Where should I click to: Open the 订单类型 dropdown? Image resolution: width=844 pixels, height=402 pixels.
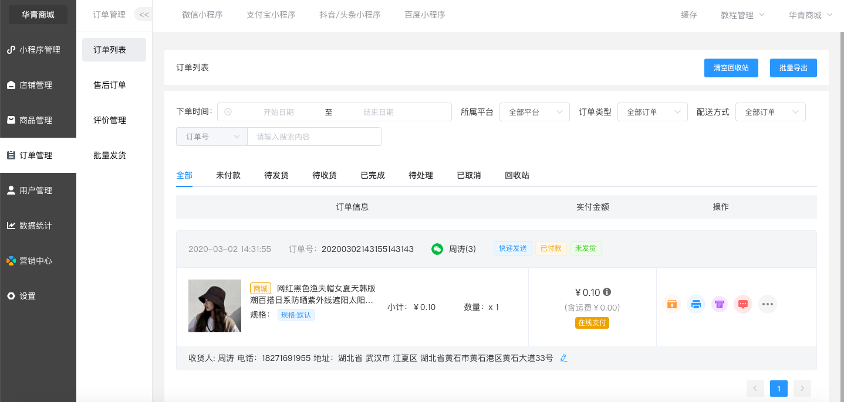click(x=653, y=112)
